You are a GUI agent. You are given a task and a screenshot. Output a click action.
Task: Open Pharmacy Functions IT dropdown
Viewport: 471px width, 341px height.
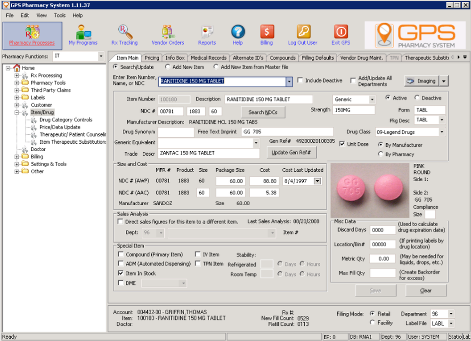click(x=101, y=56)
